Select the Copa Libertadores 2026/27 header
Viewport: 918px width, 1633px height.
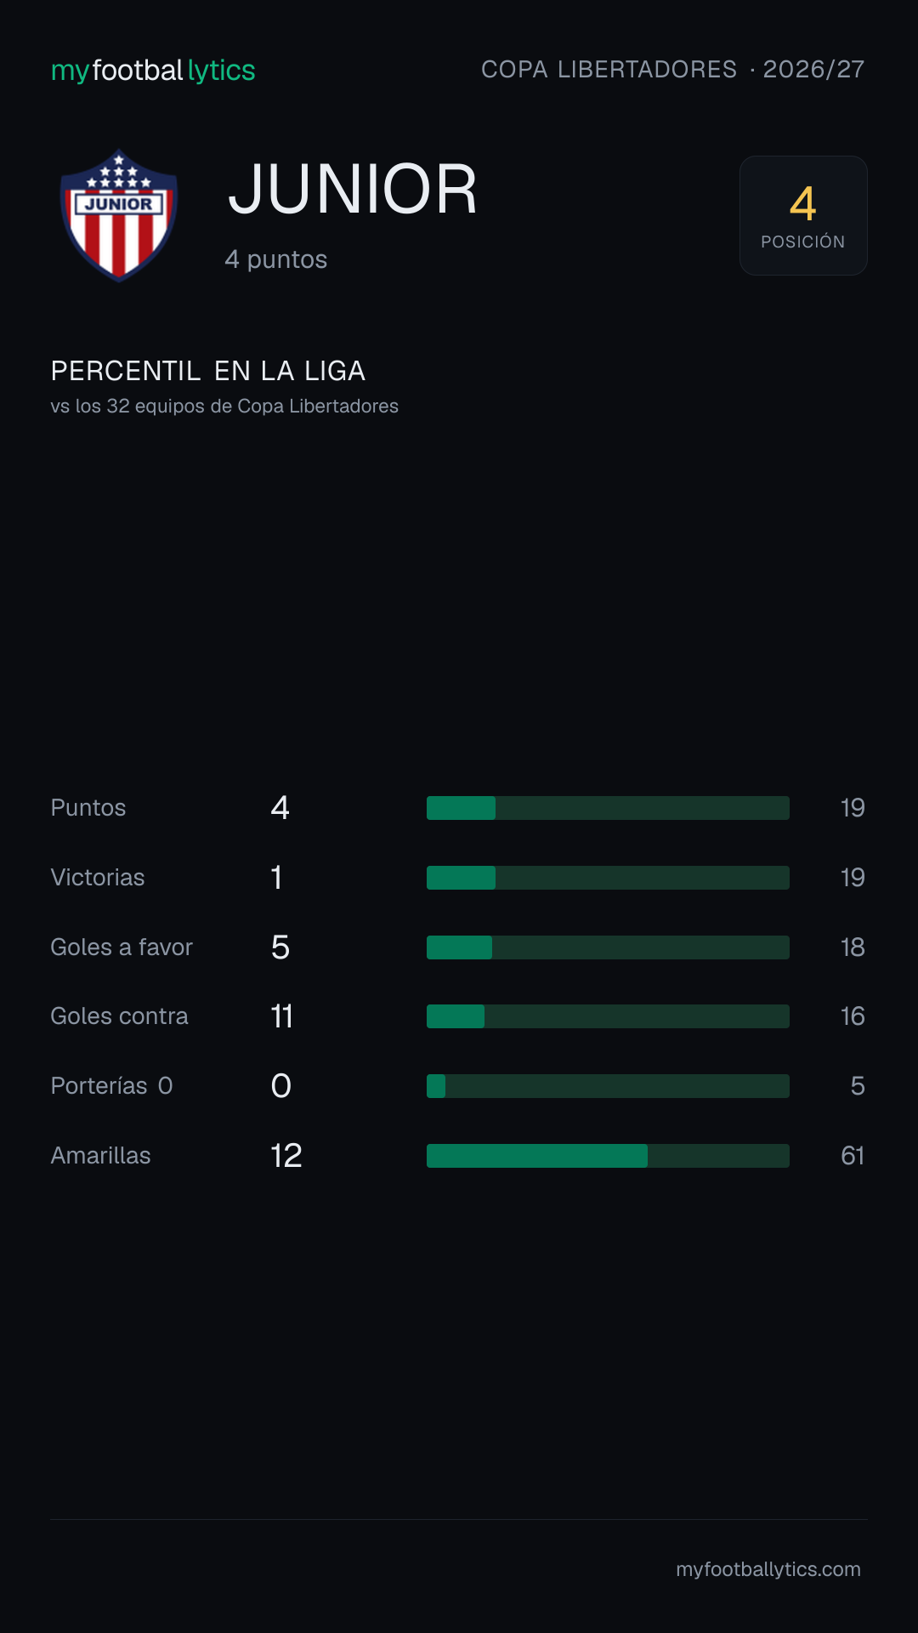(673, 70)
